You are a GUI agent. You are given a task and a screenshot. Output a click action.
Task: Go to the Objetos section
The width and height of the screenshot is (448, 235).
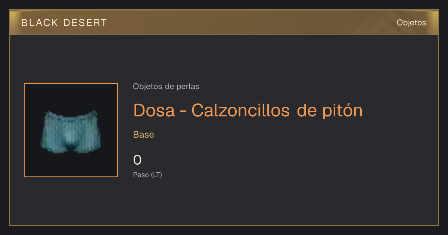(411, 23)
